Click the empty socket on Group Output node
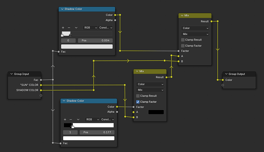The image size is (264, 152). tap(223, 85)
